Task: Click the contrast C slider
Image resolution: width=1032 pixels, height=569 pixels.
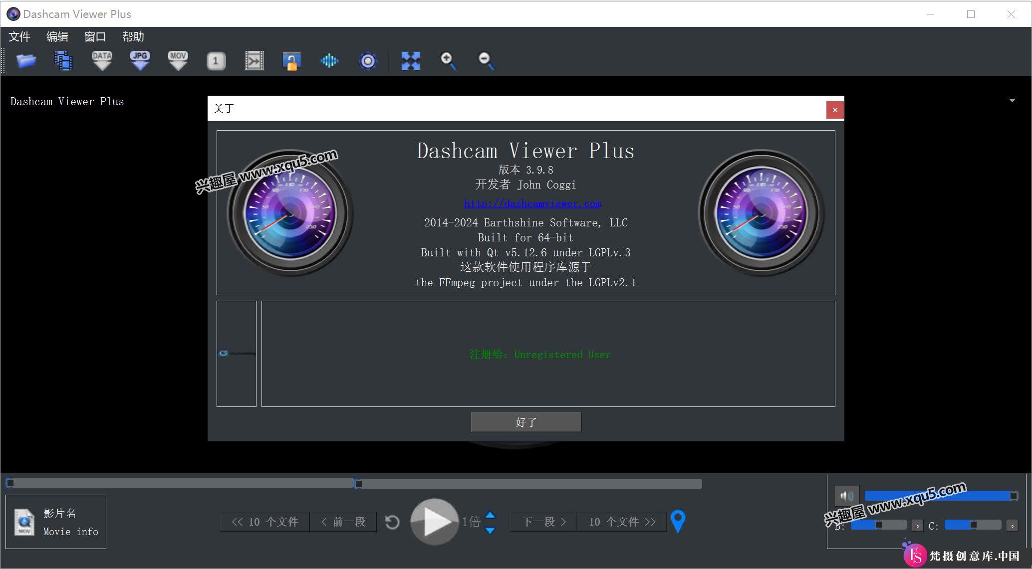Action: pos(973,525)
